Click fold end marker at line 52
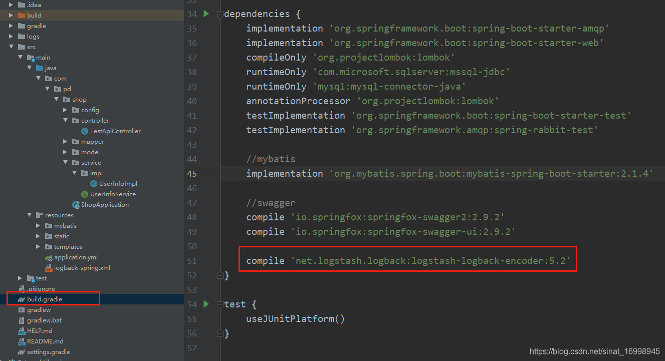665x361 pixels. pos(219,275)
